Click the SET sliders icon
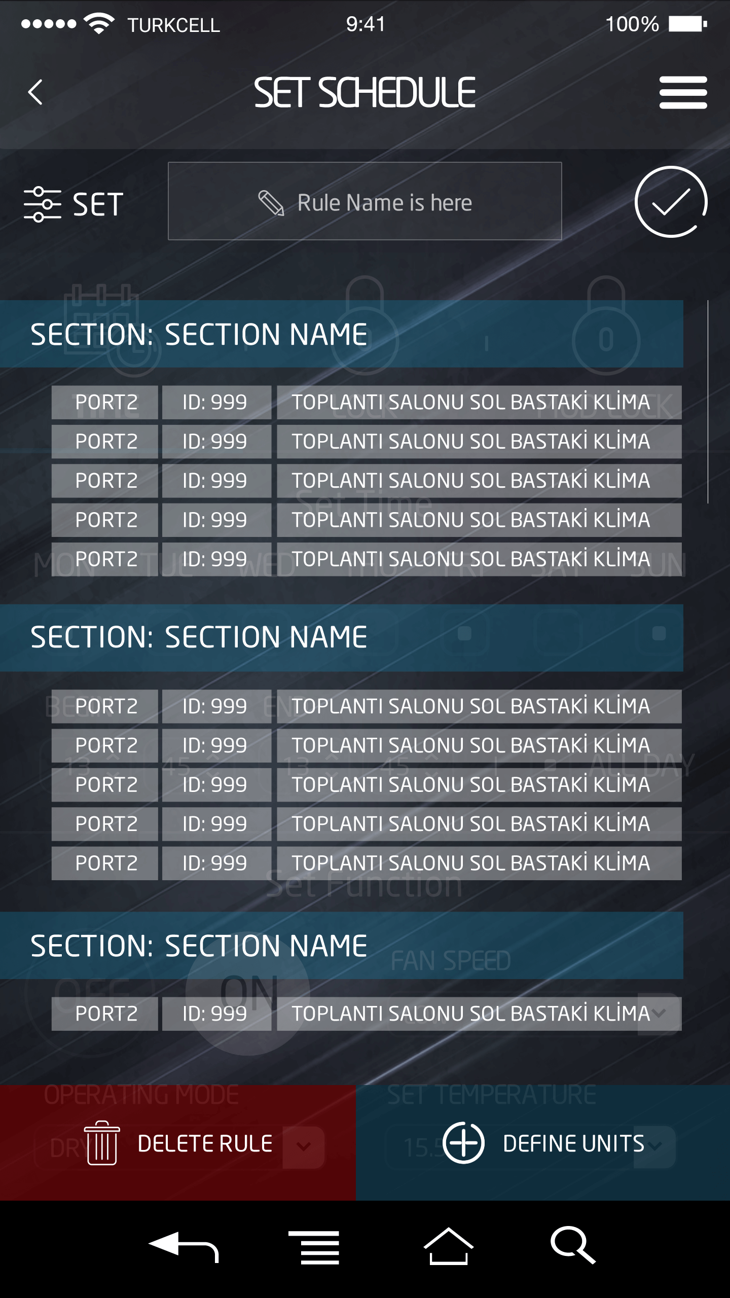 coord(42,204)
